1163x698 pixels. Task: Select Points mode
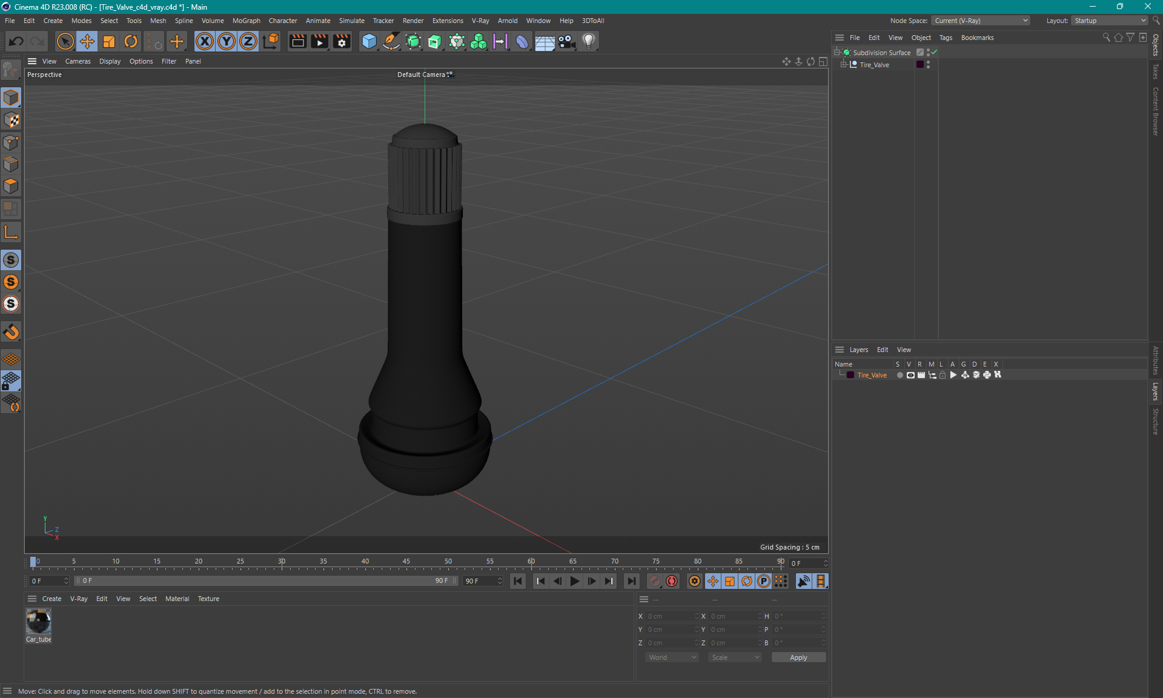click(x=11, y=142)
